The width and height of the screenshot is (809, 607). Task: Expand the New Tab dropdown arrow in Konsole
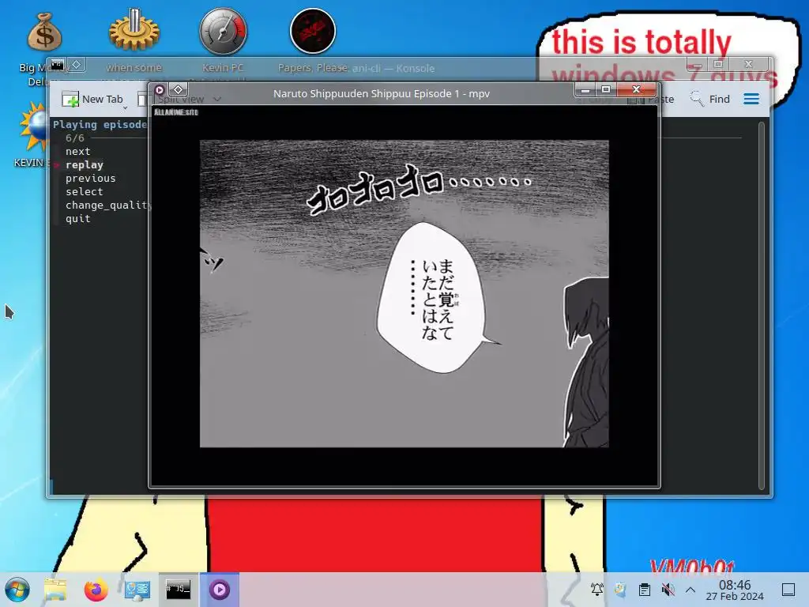[126, 107]
